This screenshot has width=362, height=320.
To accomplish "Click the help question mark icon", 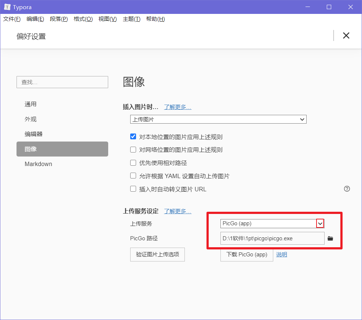I will (x=347, y=189).
